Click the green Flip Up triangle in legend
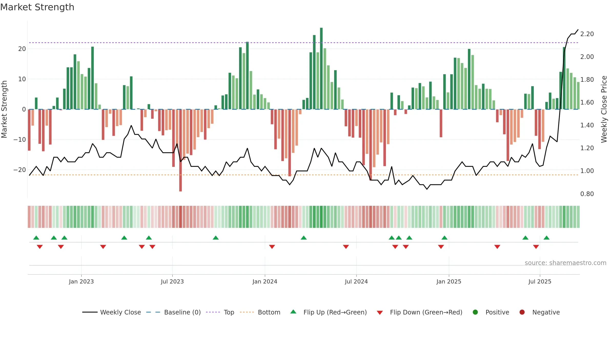This screenshot has width=615, height=346. (x=293, y=312)
